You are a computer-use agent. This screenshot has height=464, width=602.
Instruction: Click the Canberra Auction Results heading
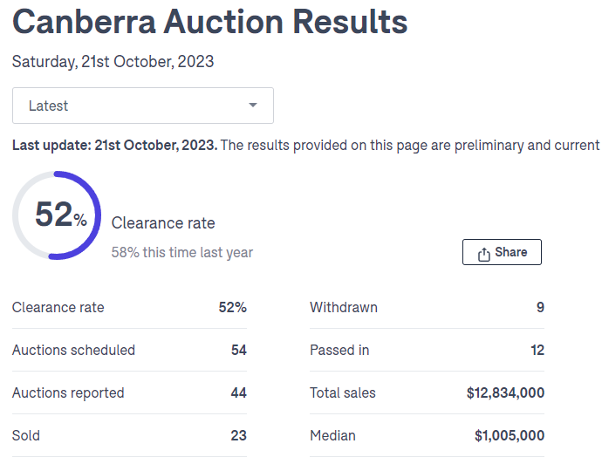210,23
